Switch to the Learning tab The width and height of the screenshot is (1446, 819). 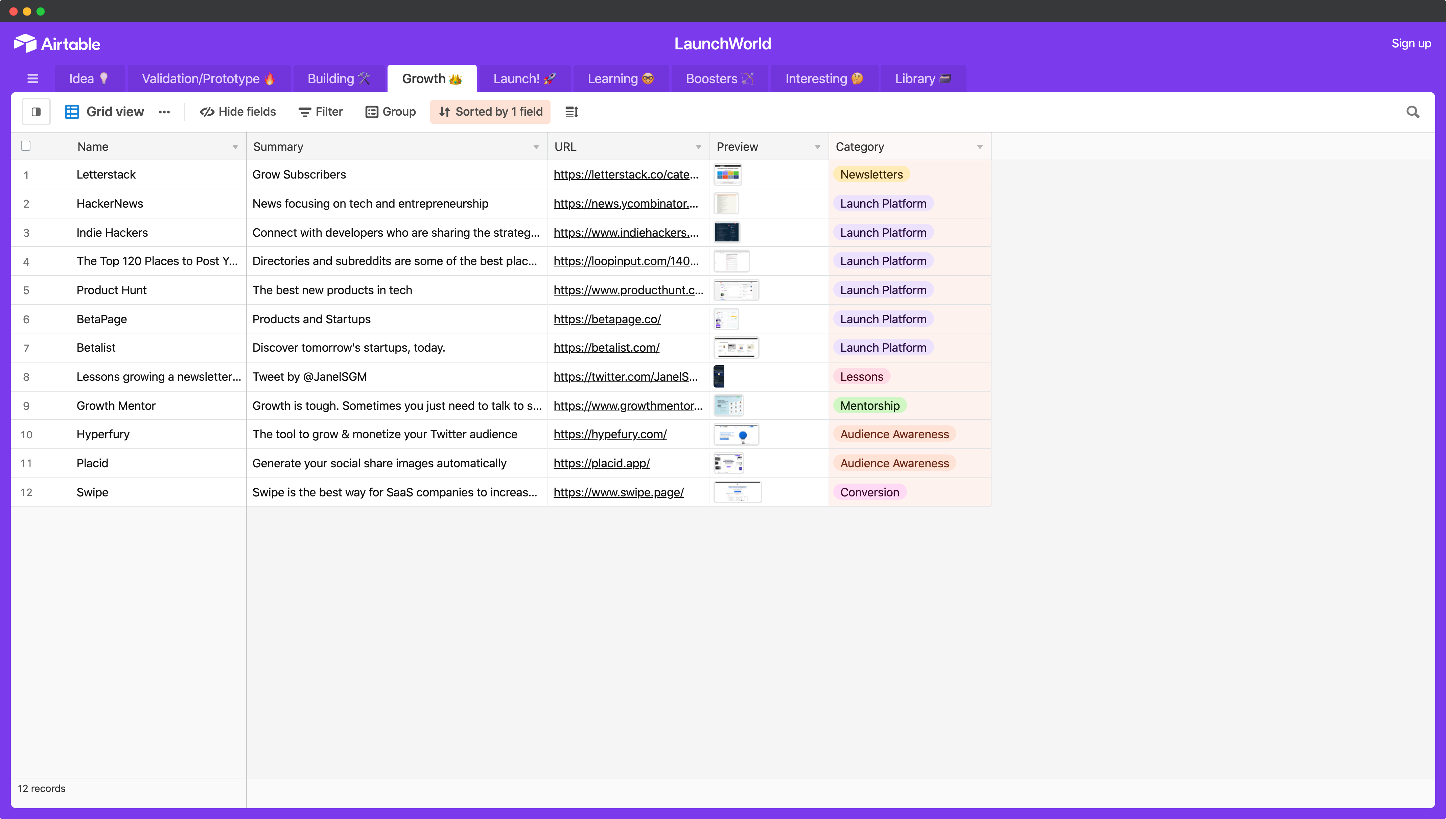[621, 79]
